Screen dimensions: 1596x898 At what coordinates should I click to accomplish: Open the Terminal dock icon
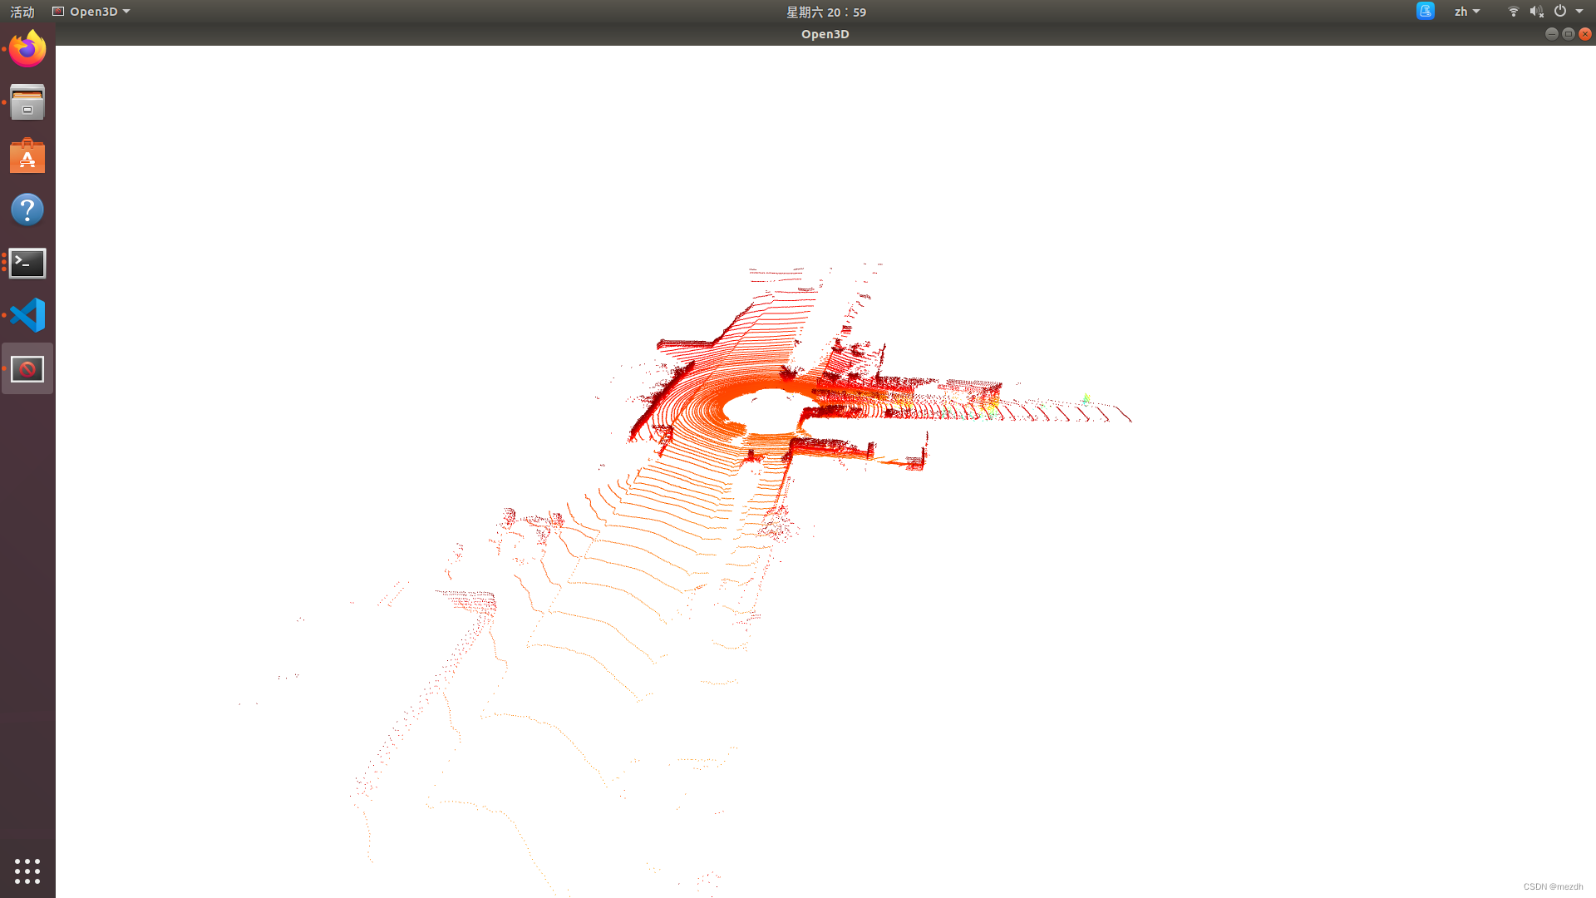pyautogui.click(x=27, y=263)
